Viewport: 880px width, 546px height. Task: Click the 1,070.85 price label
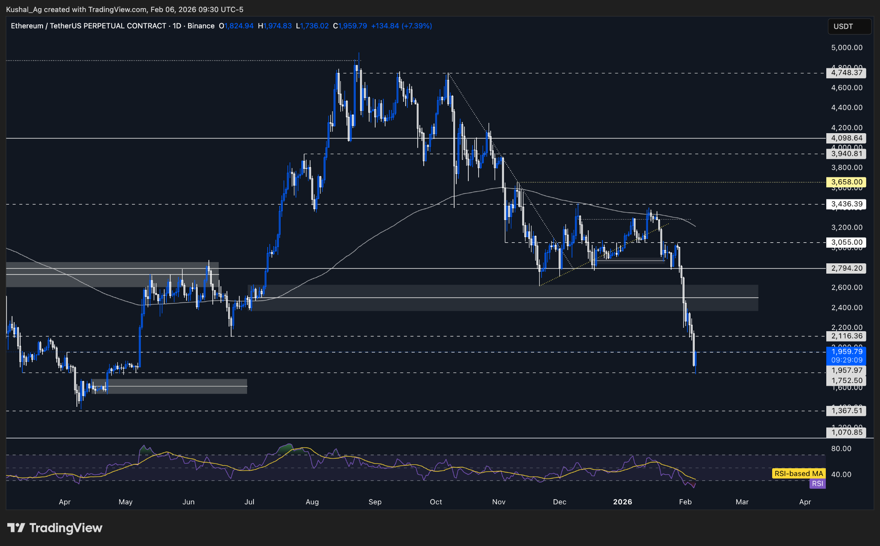click(846, 432)
